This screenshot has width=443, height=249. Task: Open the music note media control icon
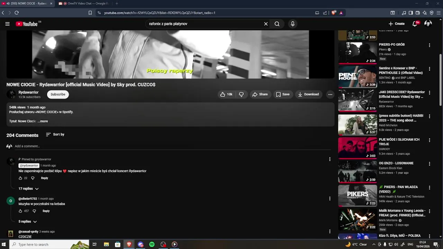click(404, 13)
